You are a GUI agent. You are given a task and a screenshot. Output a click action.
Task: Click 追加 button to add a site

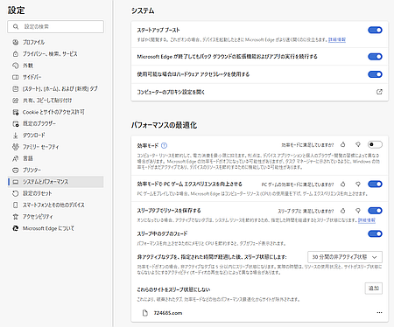tap(374, 289)
